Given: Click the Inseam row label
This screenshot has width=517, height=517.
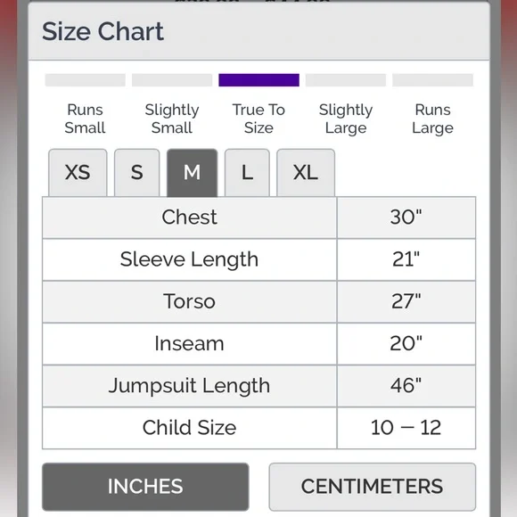Looking at the screenshot, I should (x=189, y=343).
